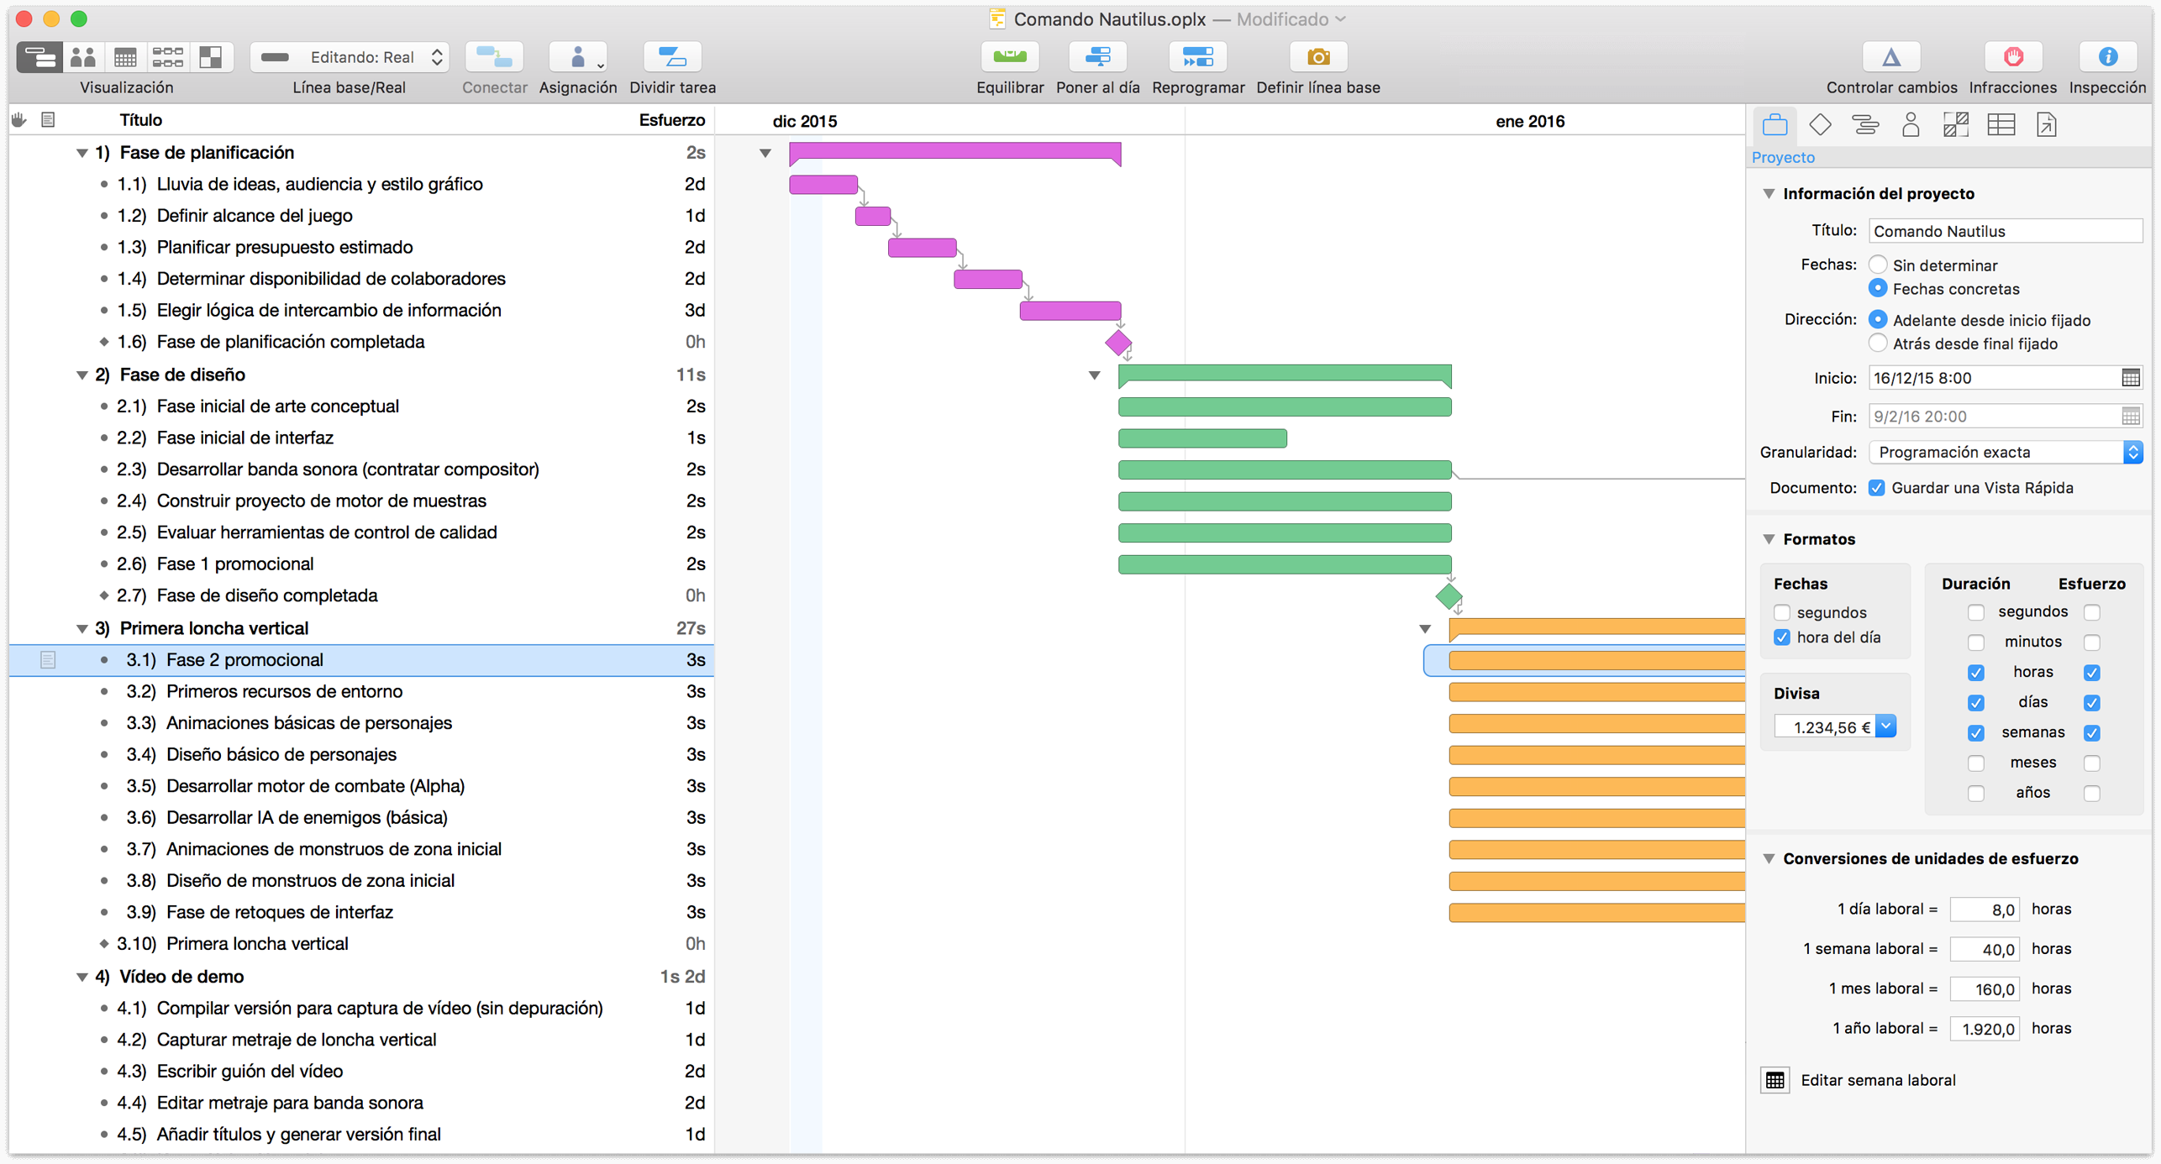Screen dimensions: 2161x1164
Task: Open the Infracciones panel
Action: [2012, 57]
